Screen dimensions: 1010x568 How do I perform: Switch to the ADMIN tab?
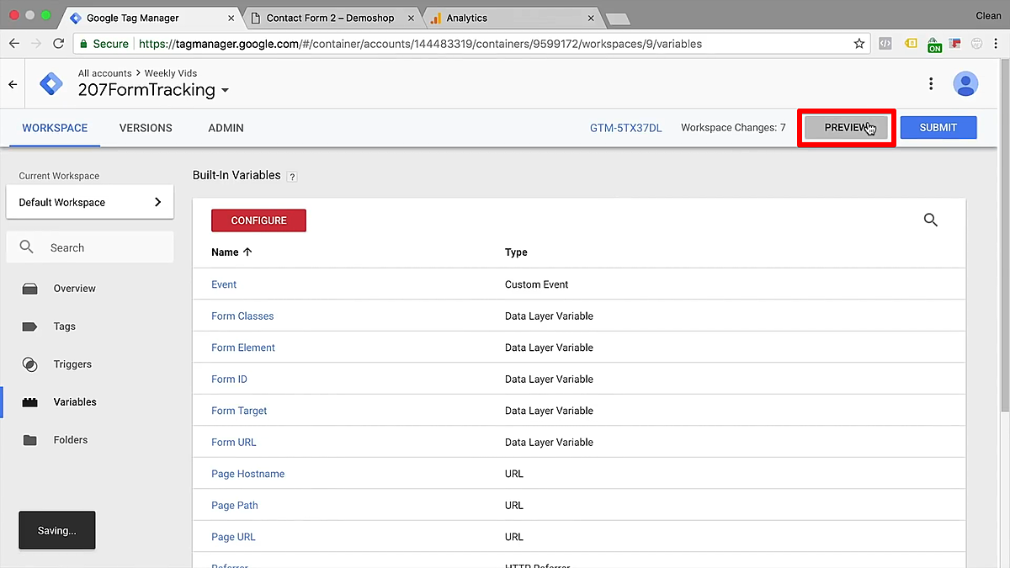click(226, 128)
